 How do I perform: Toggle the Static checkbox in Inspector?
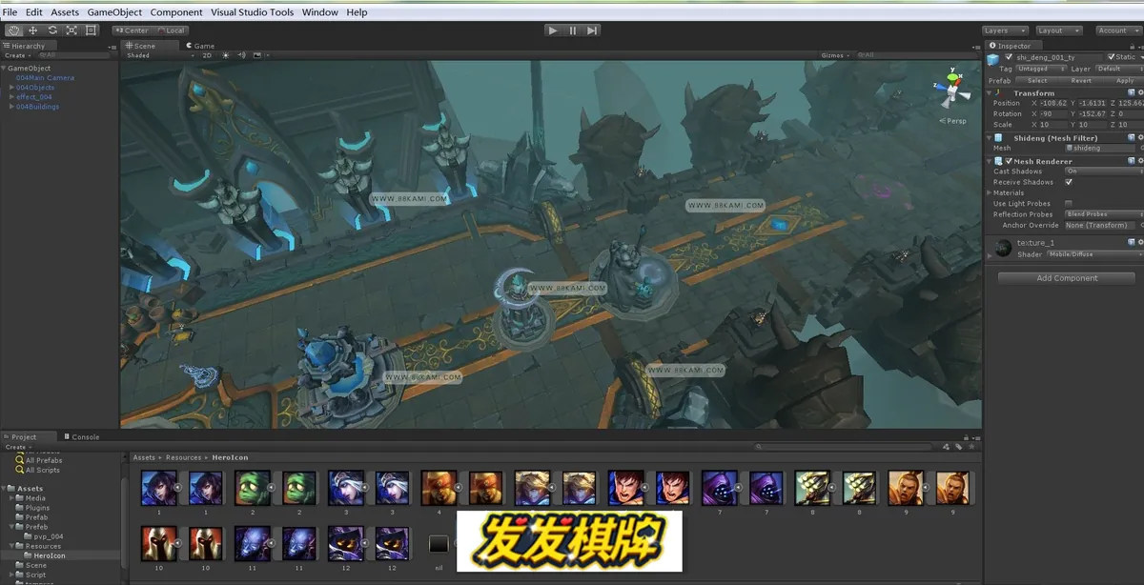[x=1111, y=57]
